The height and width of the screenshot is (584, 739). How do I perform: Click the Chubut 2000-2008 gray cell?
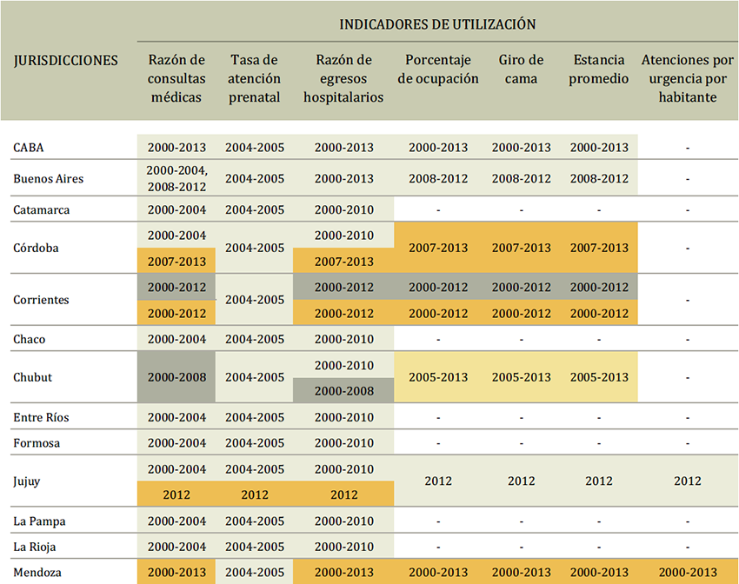click(176, 377)
